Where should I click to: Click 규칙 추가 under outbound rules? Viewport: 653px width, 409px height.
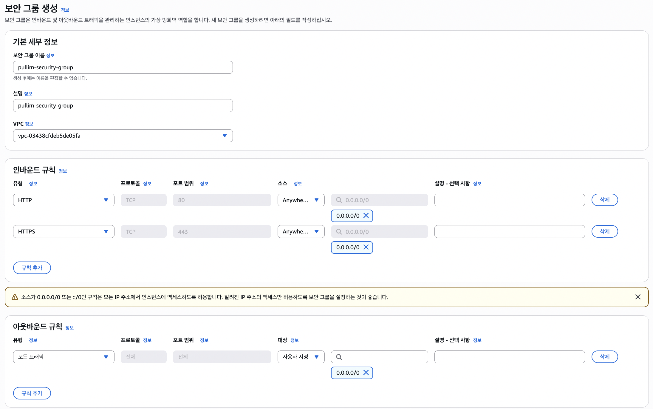(x=32, y=393)
